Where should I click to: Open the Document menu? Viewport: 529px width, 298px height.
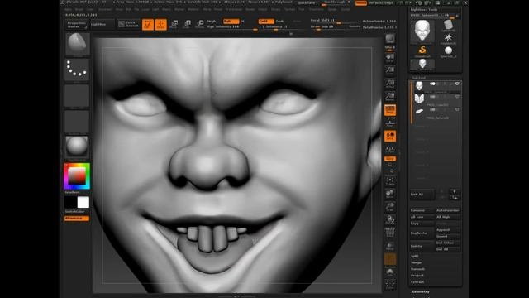tap(105, 9)
